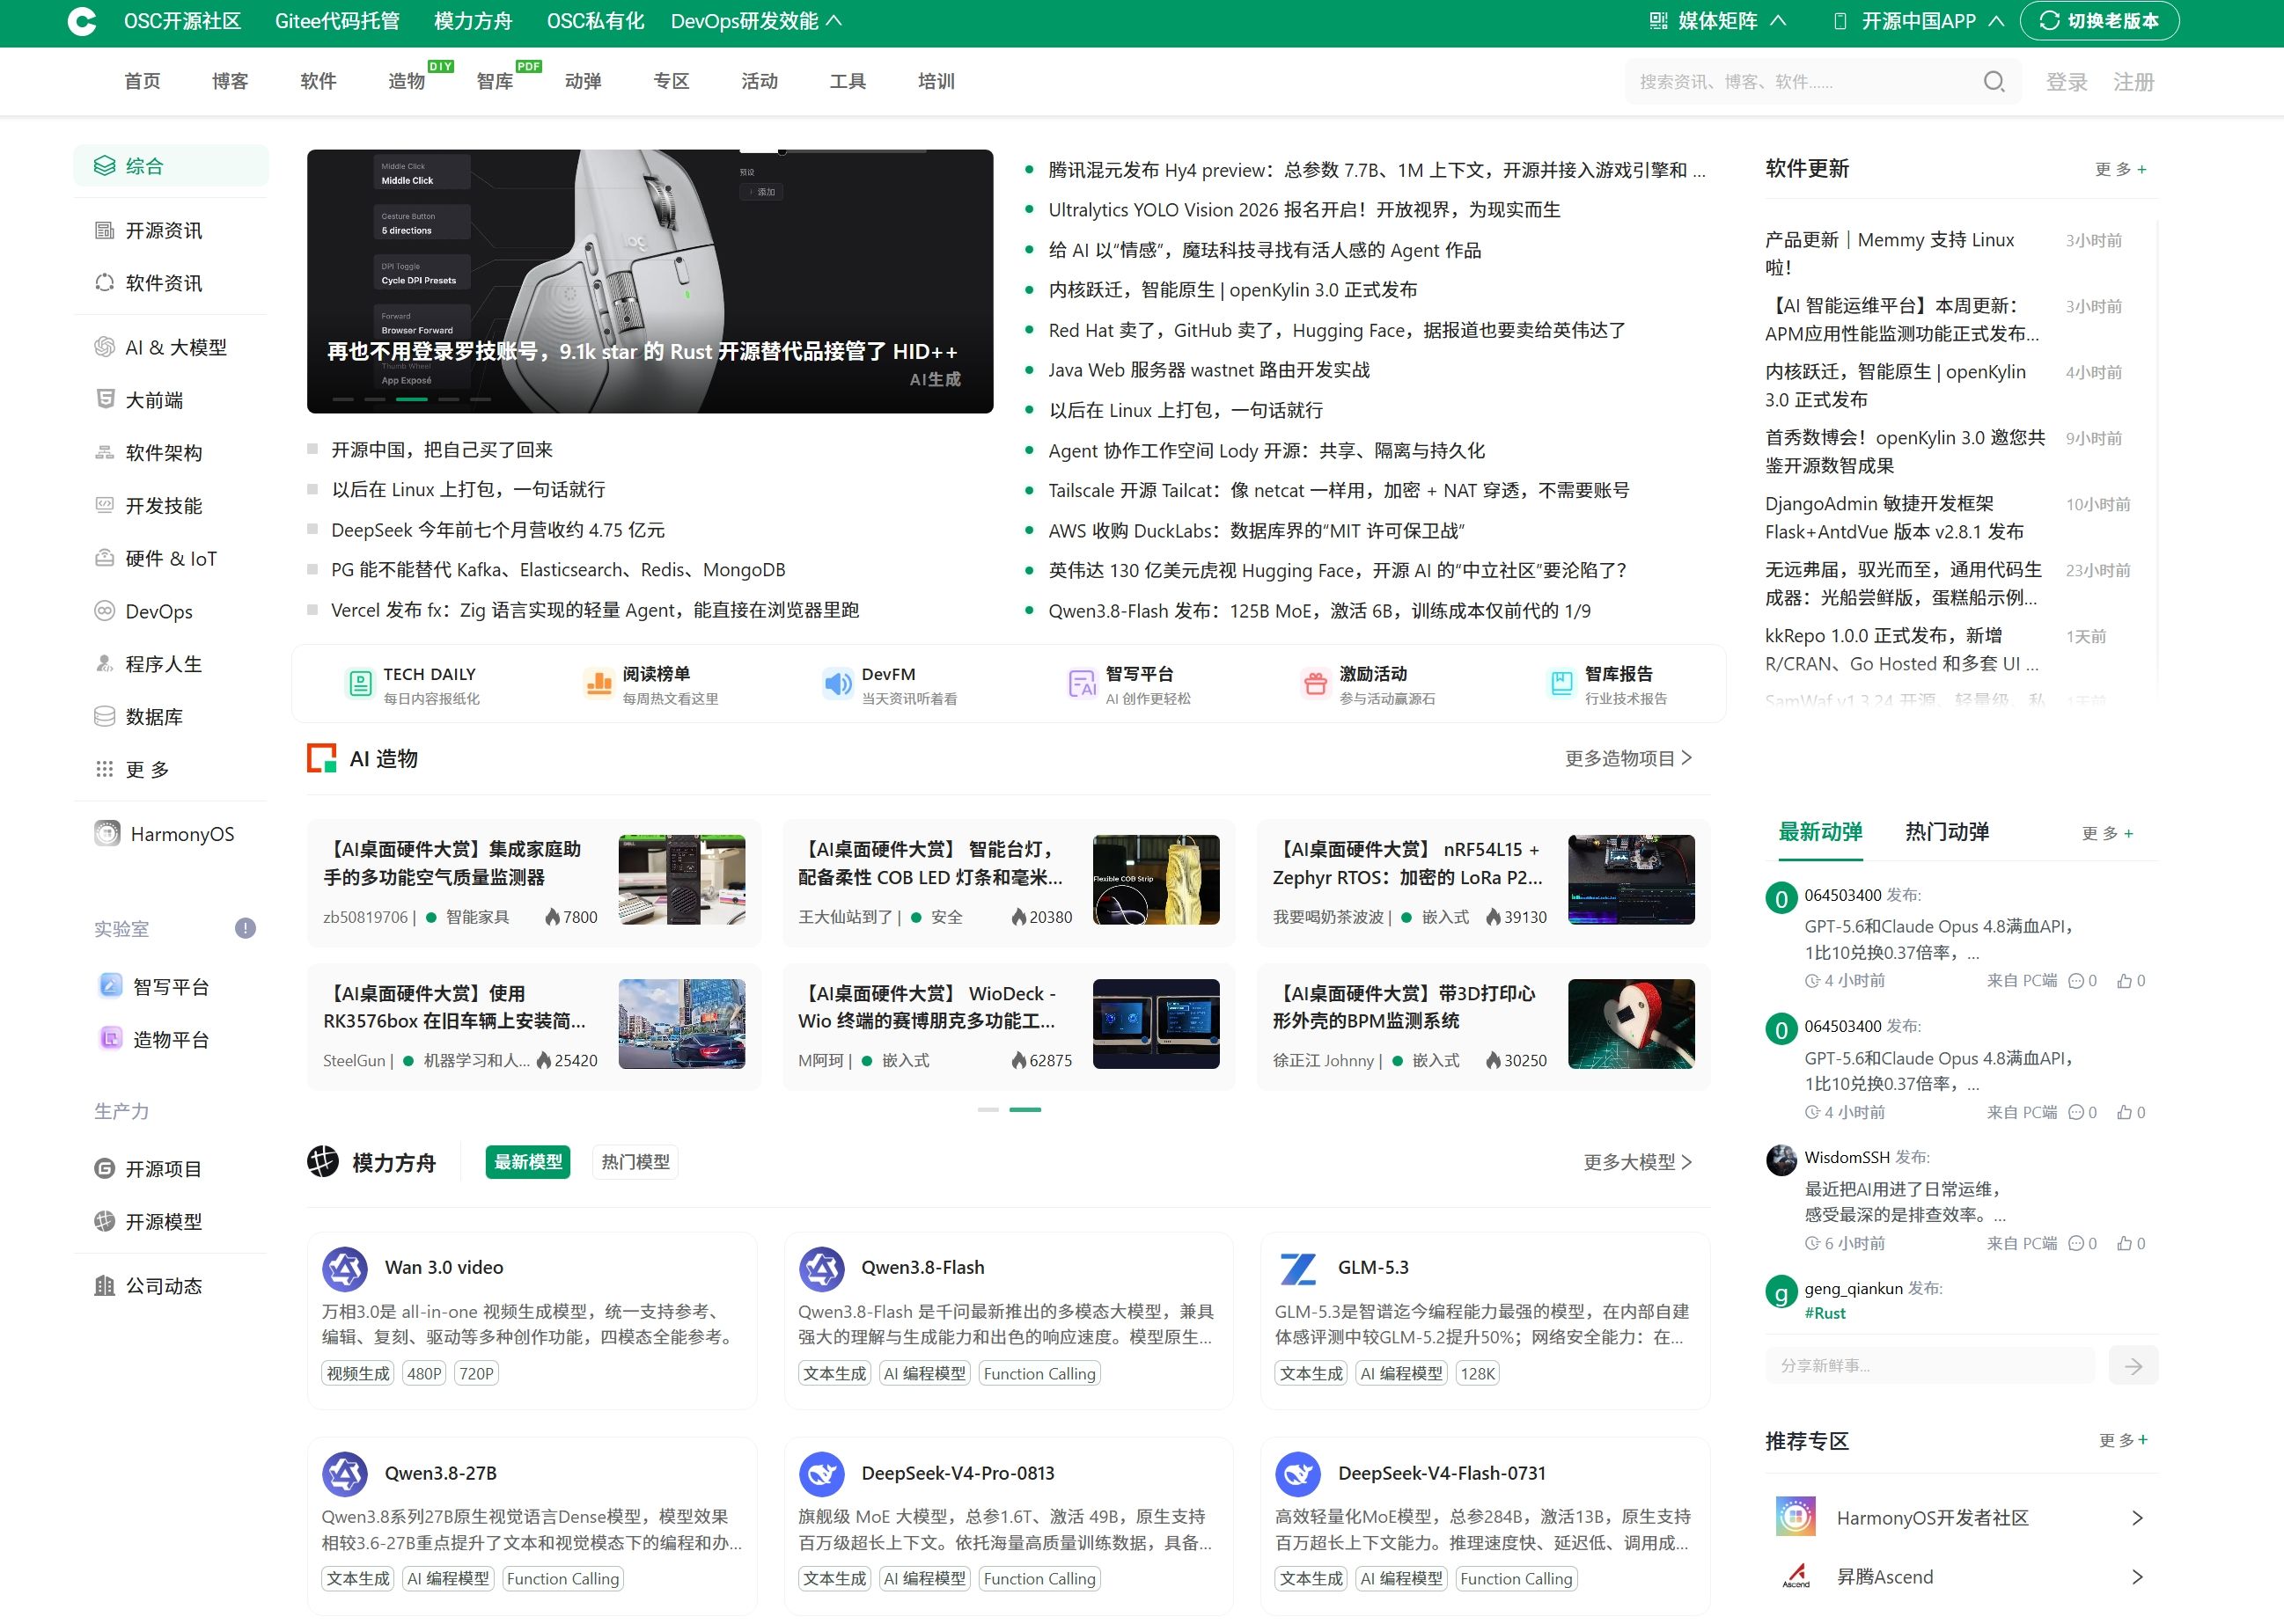Select the third banner carousel indicator
This screenshot has height=1624, width=2284.
pyautogui.click(x=411, y=399)
